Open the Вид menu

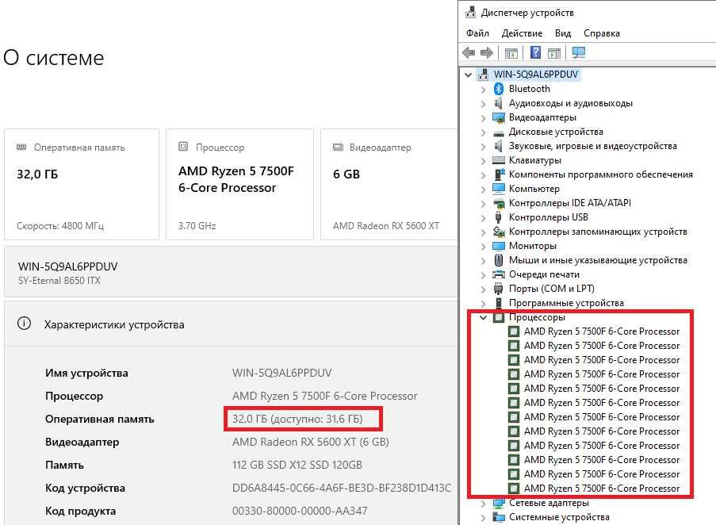563,33
